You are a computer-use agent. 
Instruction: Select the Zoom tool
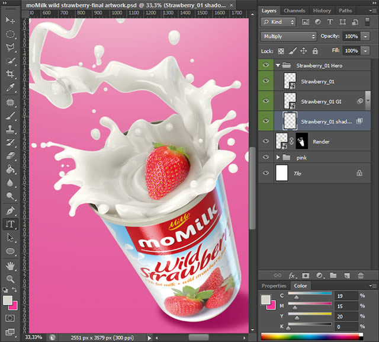pyautogui.click(x=10, y=279)
